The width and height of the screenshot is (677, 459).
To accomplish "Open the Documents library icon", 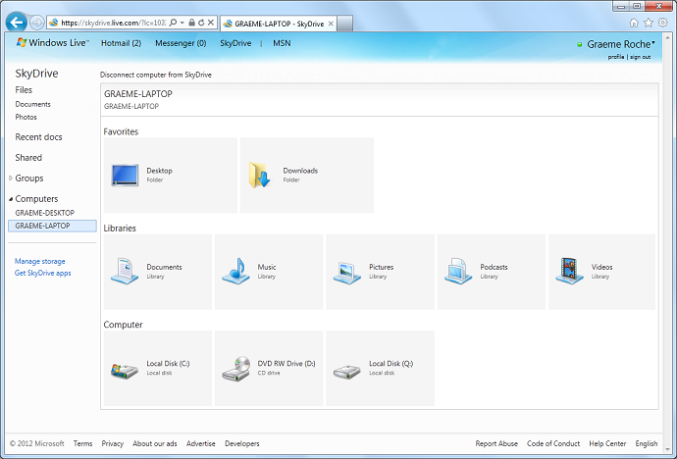I will (x=126, y=271).
